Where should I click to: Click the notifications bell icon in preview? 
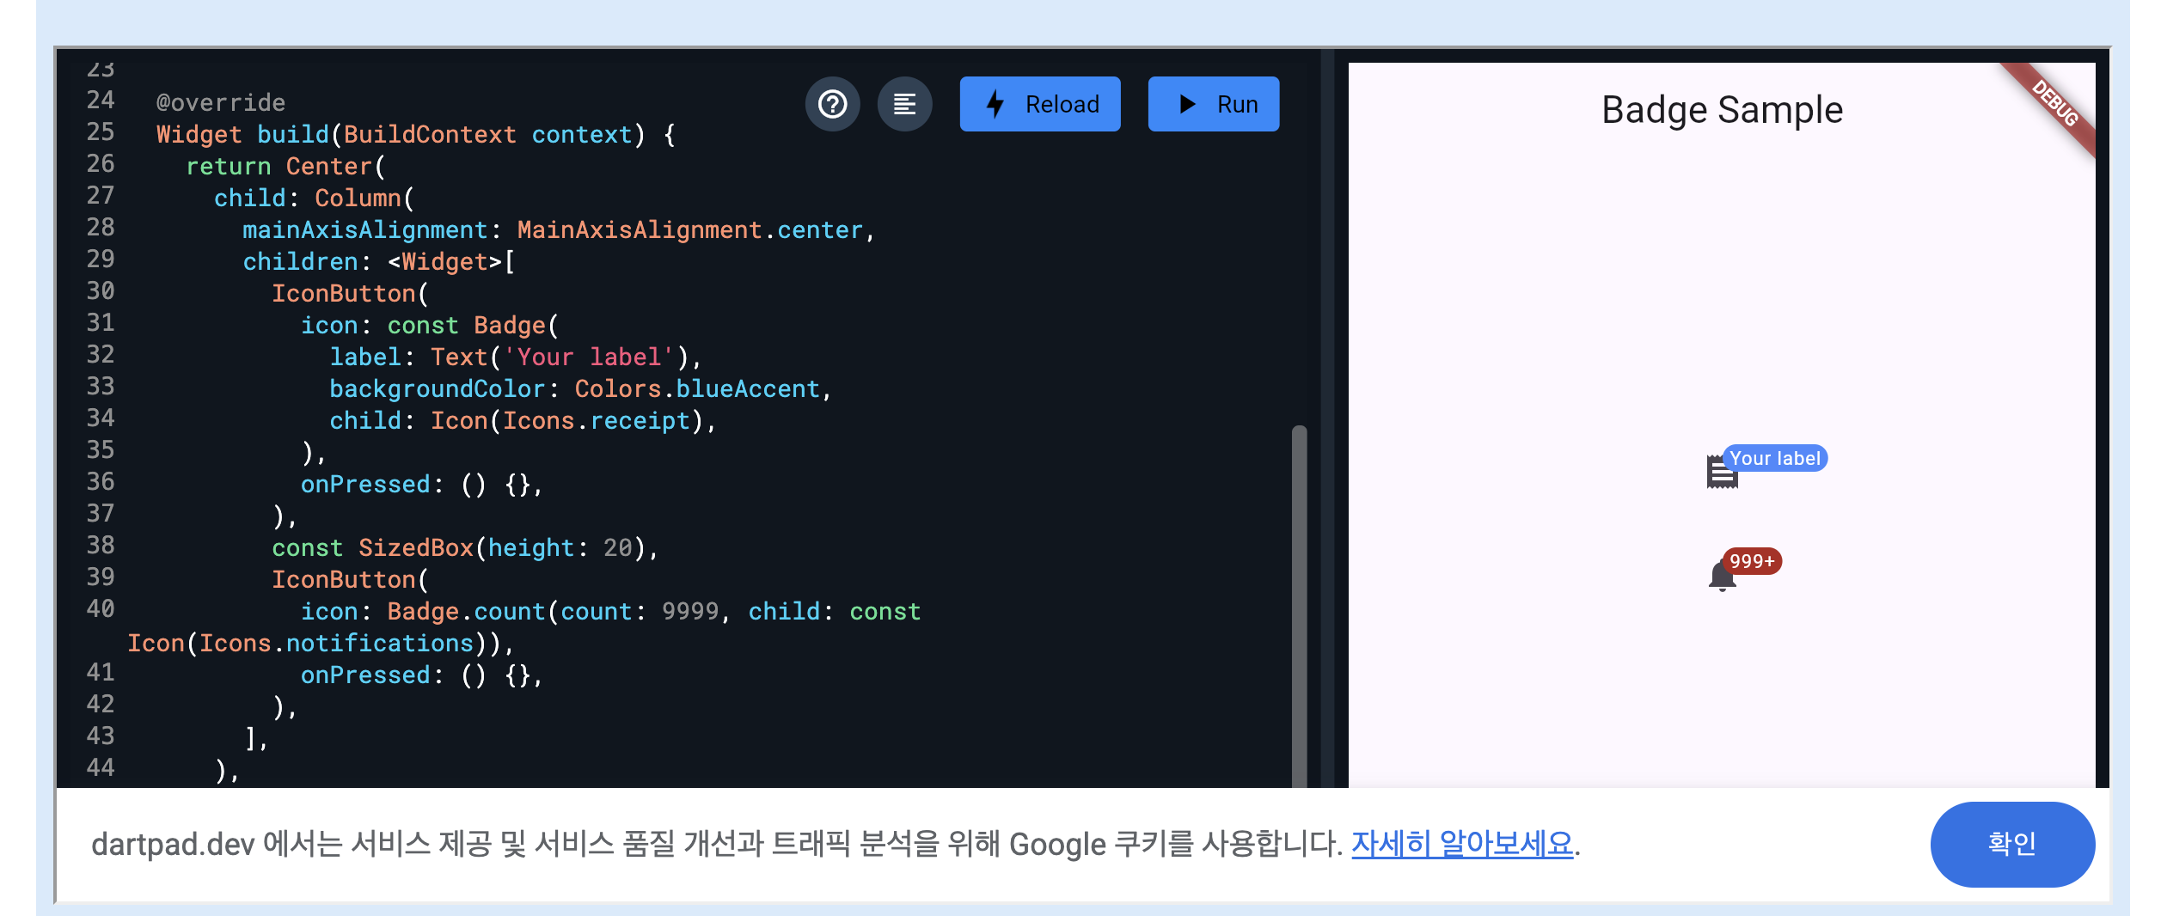pyautogui.click(x=1722, y=576)
